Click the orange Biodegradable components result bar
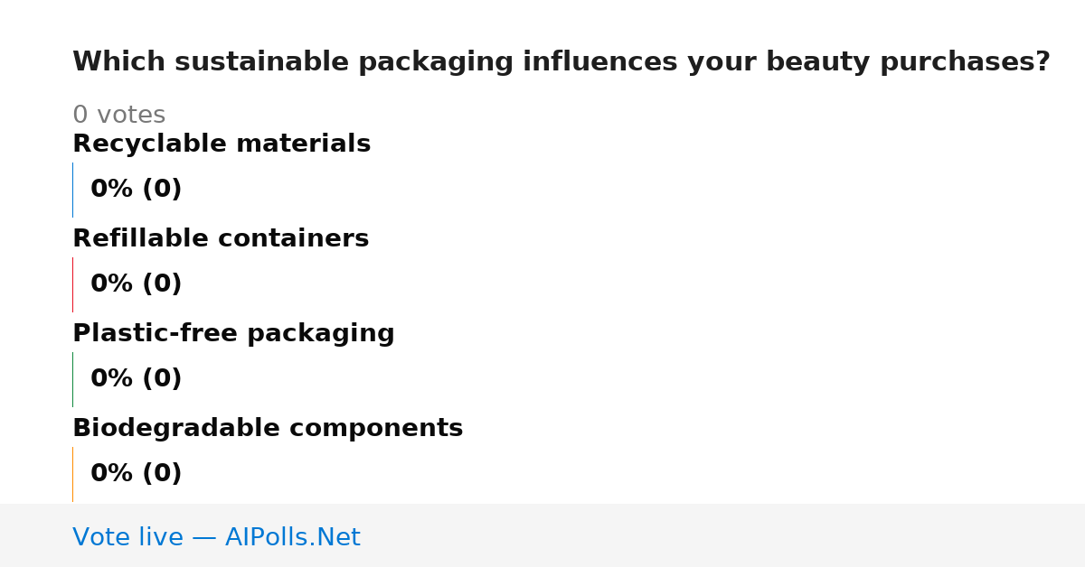Viewport: 1085px width, 567px height. click(73, 474)
